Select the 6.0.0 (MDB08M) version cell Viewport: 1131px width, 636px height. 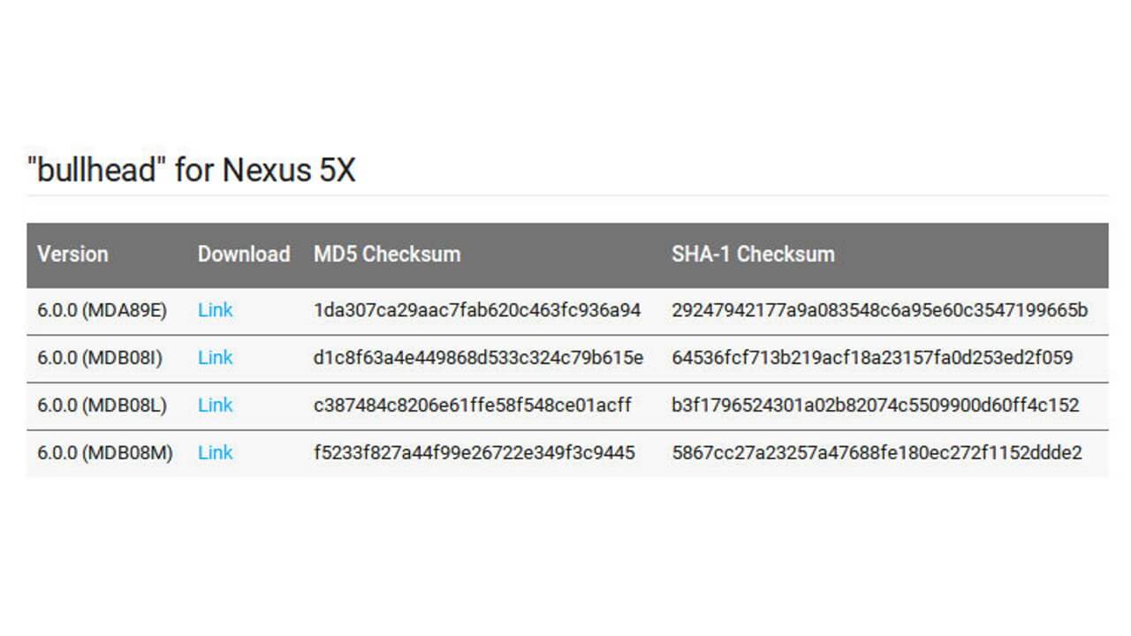[x=104, y=453]
